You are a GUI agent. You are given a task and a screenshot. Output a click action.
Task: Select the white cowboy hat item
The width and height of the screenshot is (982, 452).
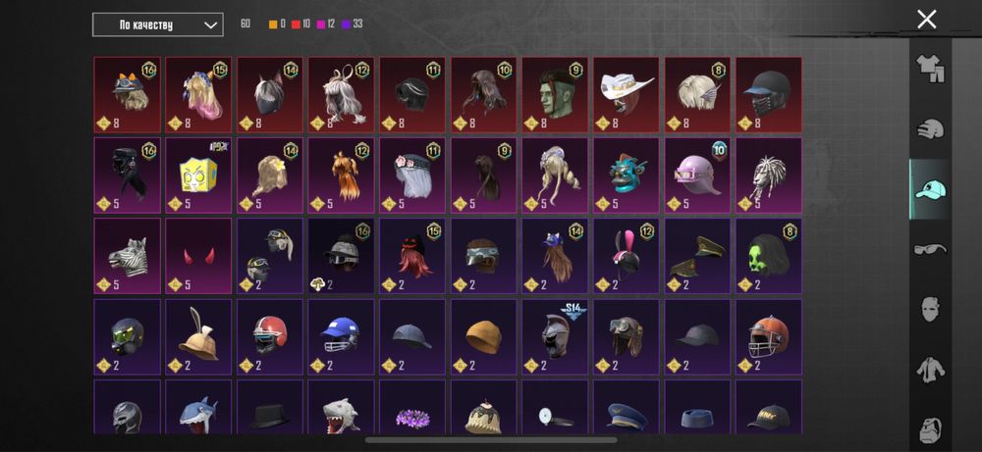coord(627,95)
